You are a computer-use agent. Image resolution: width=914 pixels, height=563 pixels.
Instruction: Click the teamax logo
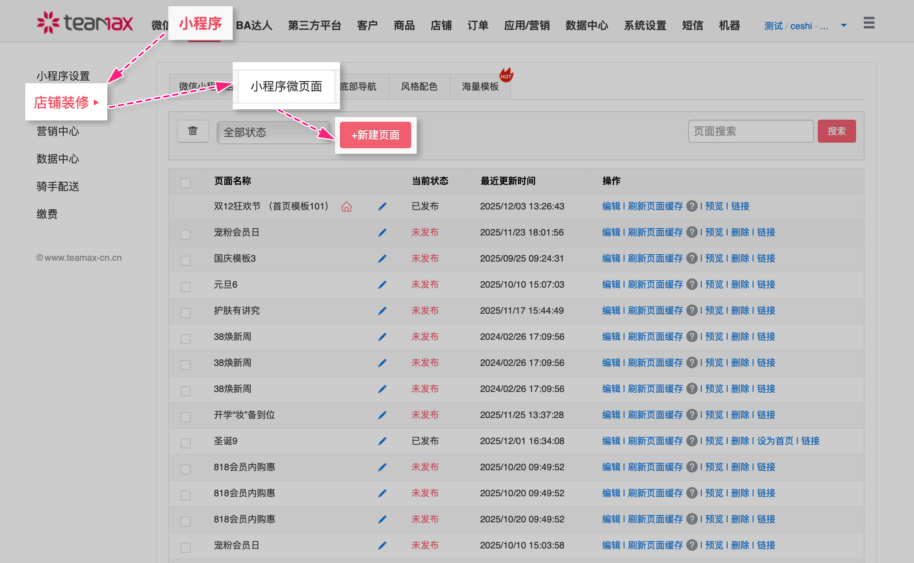(x=85, y=22)
